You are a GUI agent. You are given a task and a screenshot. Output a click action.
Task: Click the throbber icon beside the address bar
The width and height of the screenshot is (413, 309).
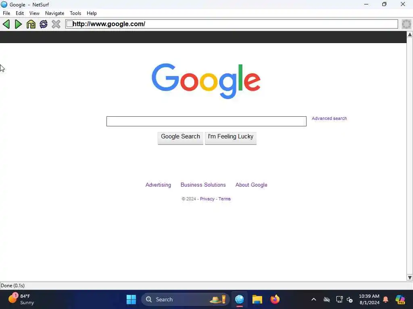pyautogui.click(x=407, y=24)
